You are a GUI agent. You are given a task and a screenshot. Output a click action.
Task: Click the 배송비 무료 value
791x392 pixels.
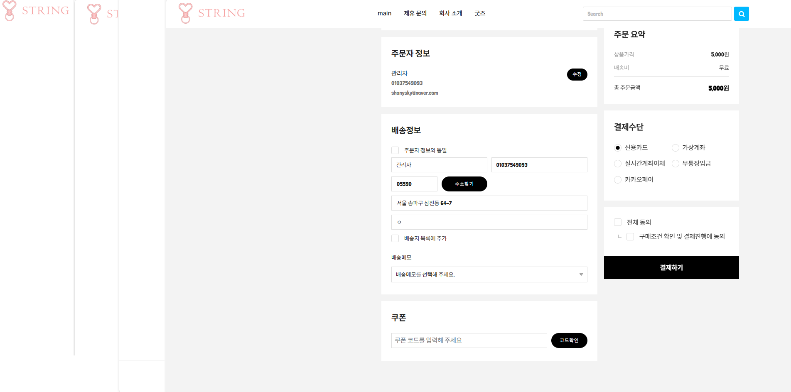click(x=724, y=68)
